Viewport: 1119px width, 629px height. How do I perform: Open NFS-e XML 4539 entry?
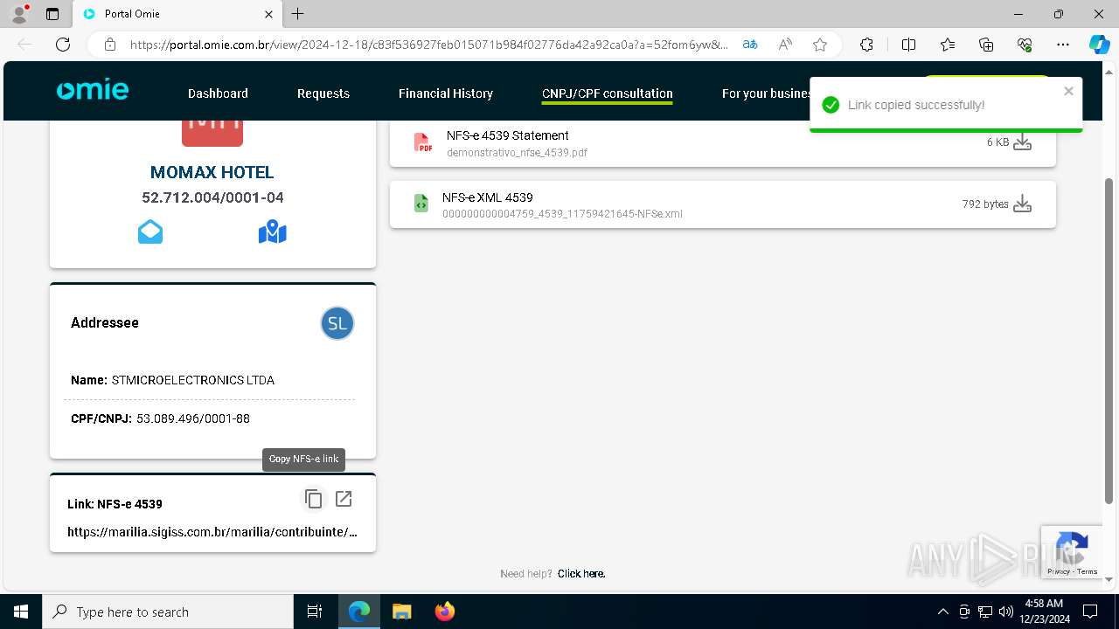coord(723,204)
